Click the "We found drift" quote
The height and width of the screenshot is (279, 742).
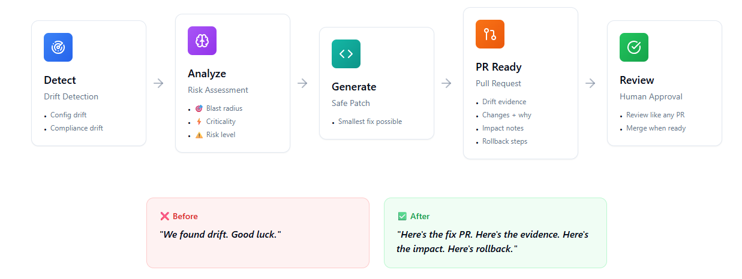pyautogui.click(x=221, y=234)
